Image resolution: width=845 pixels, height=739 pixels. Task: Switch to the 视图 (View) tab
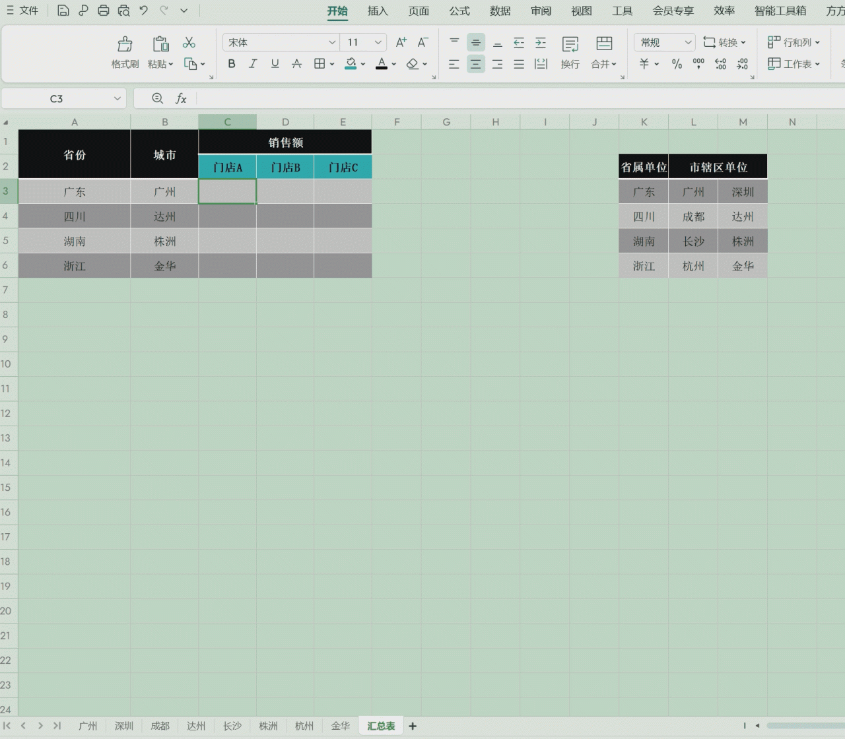click(582, 11)
